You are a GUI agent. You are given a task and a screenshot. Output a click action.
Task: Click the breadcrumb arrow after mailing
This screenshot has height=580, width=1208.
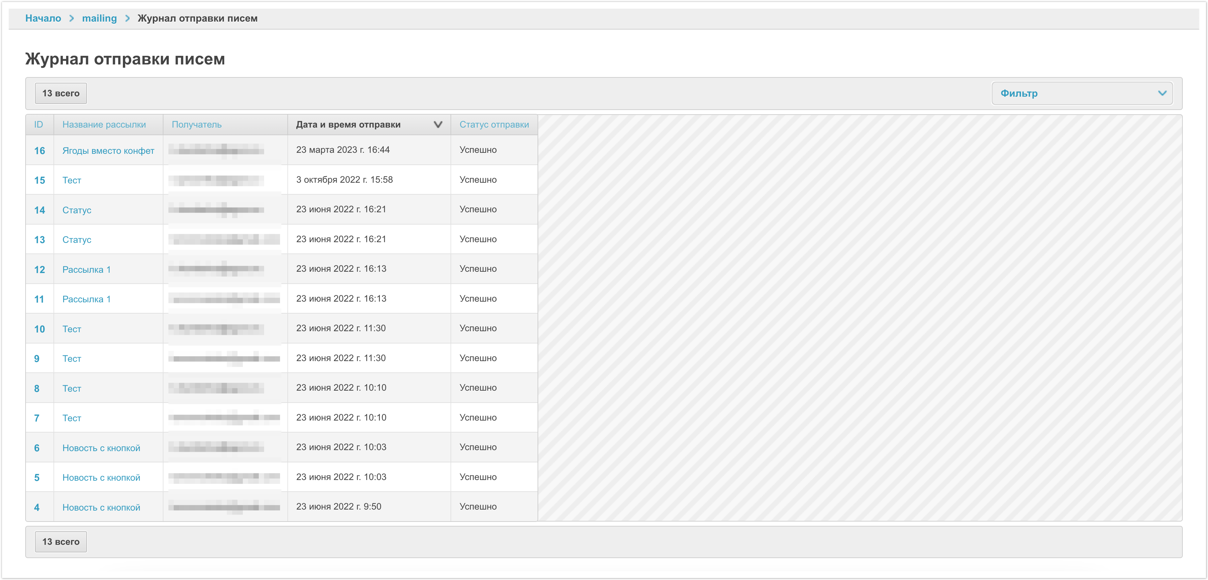[x=127, y=18]
